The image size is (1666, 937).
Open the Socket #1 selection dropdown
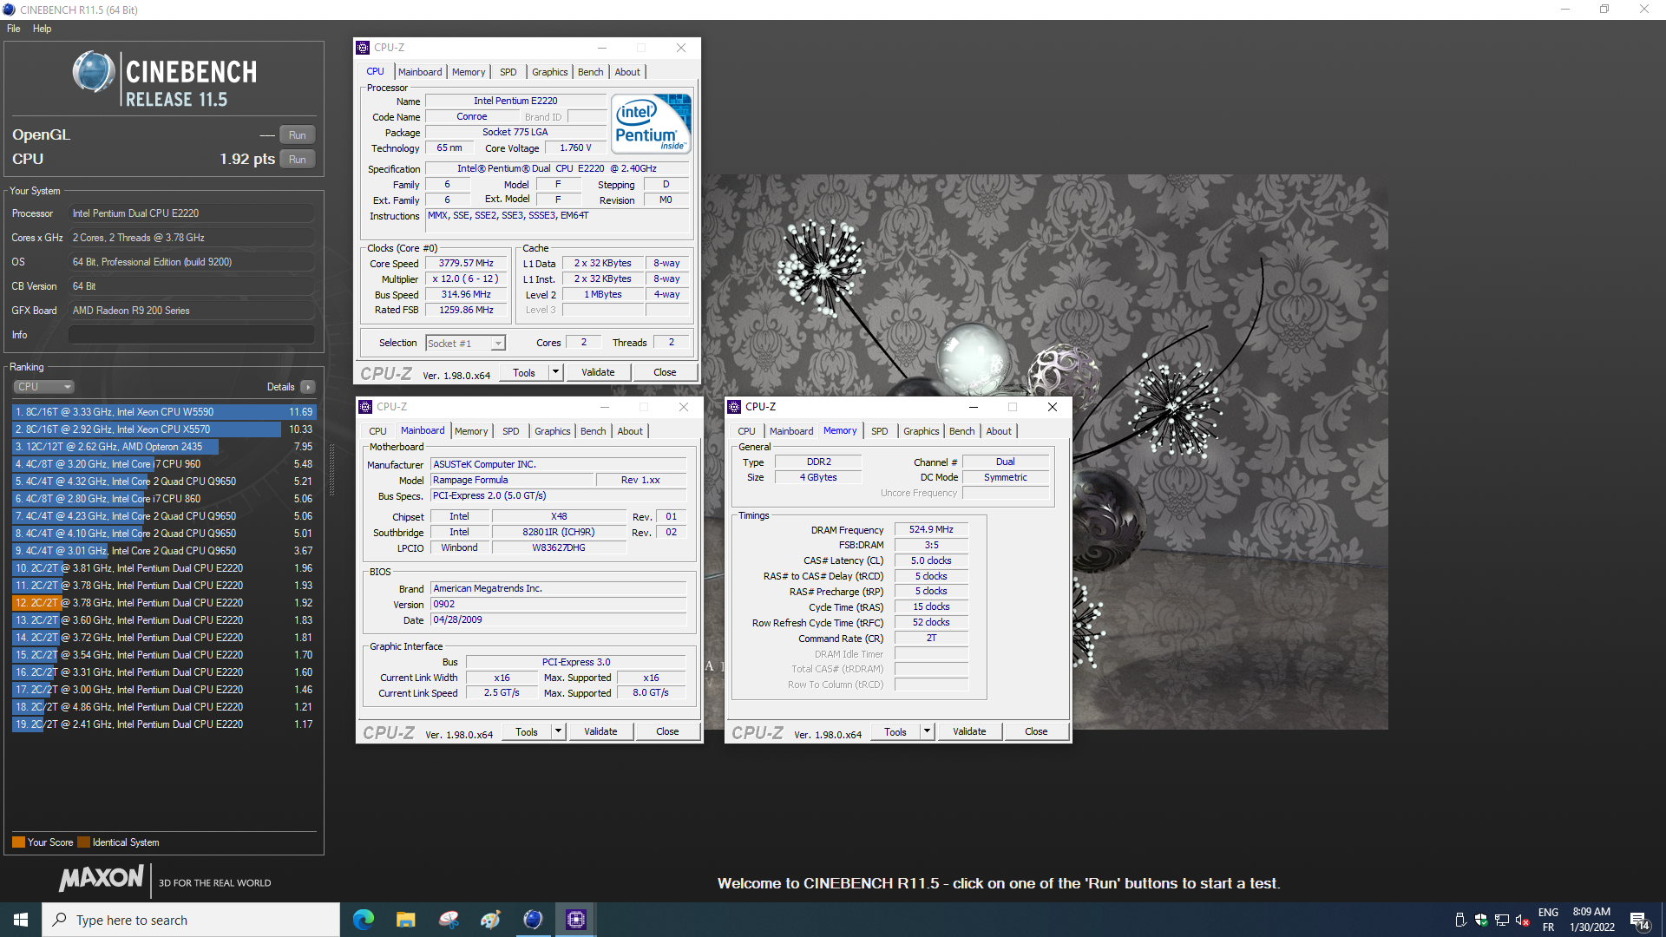465,344
